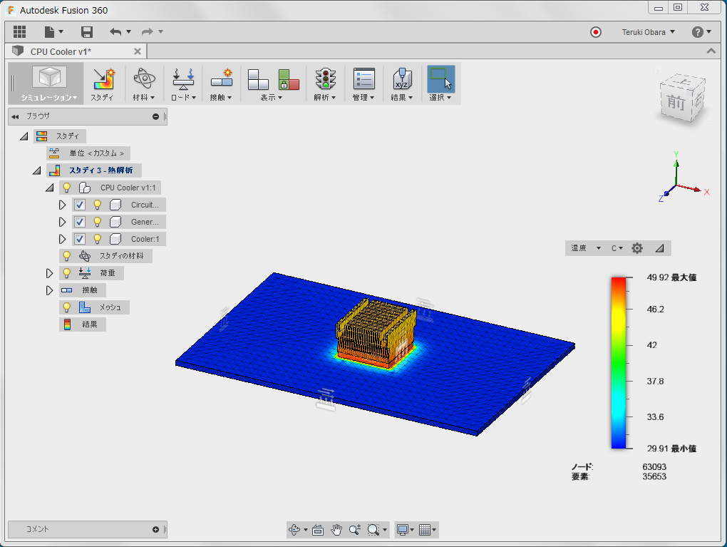Select the 結果 results tree item
727x547 pixels.
83,324
